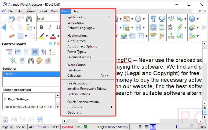Toggle the vertical ruler button

pos(162,36)
